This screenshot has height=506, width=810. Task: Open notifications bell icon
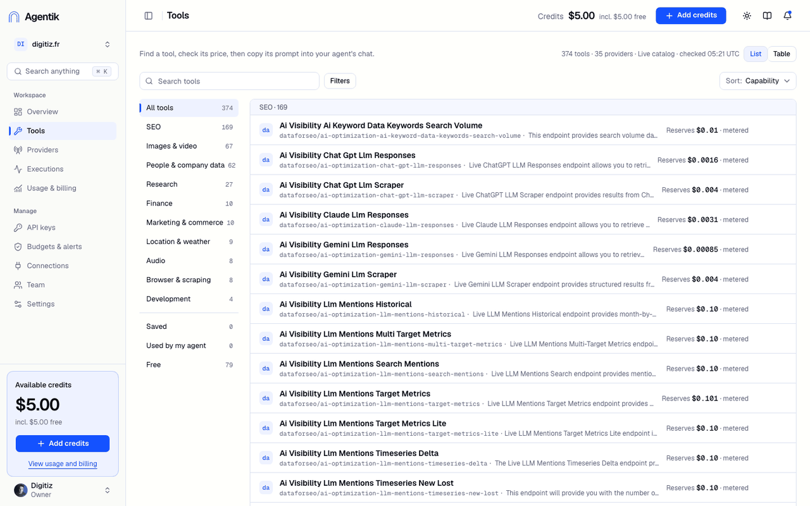787,16
